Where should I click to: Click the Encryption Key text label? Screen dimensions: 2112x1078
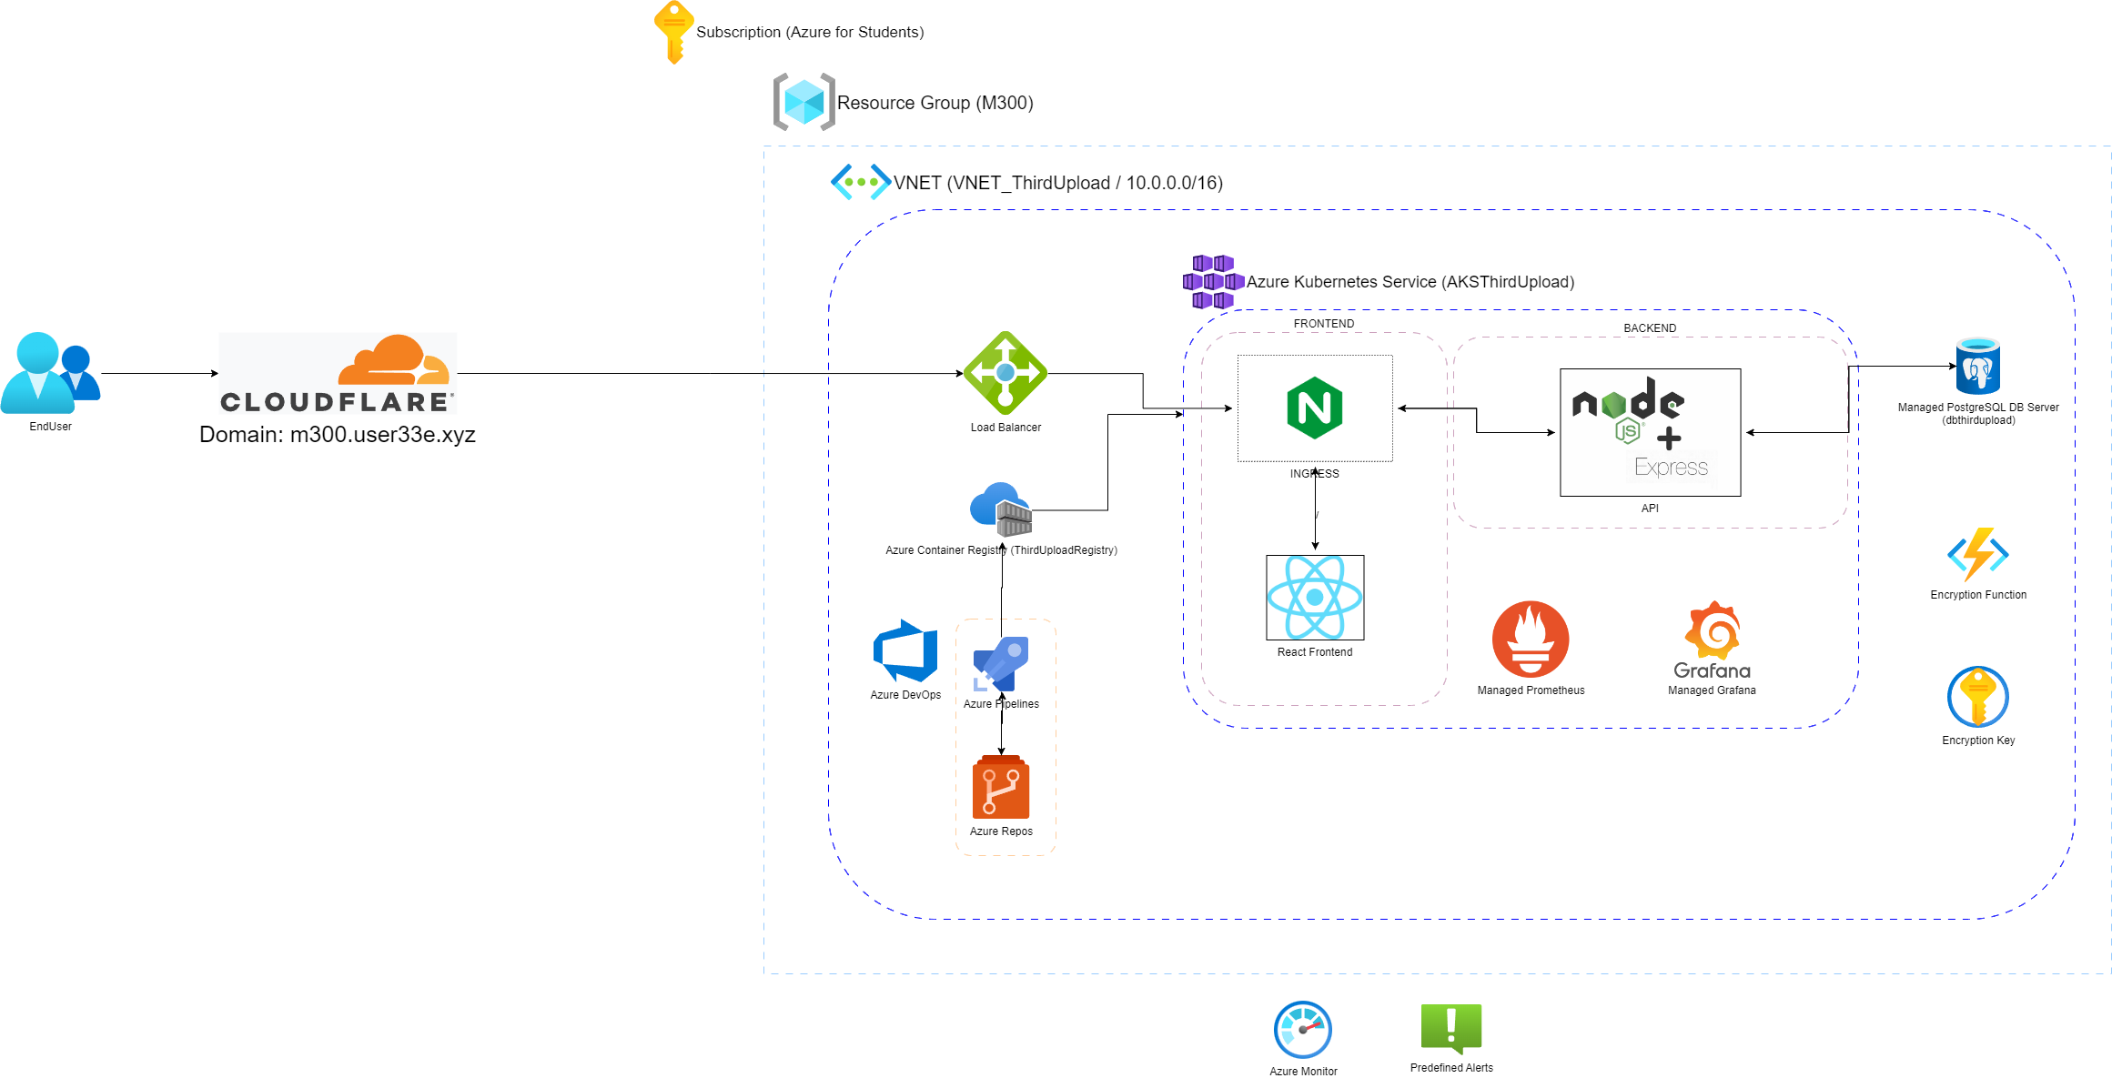pos(1978,740)
